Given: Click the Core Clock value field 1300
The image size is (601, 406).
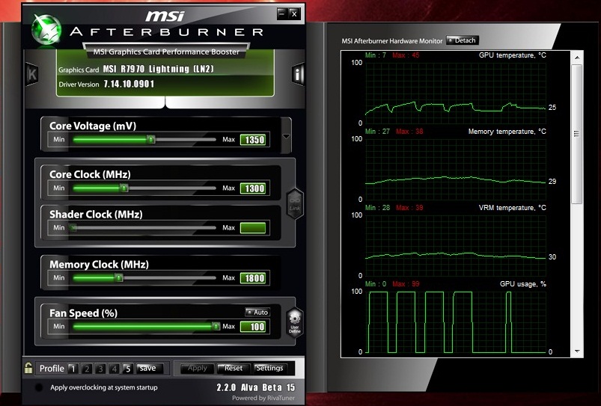Looking at the screenshot, I should 253,188.
